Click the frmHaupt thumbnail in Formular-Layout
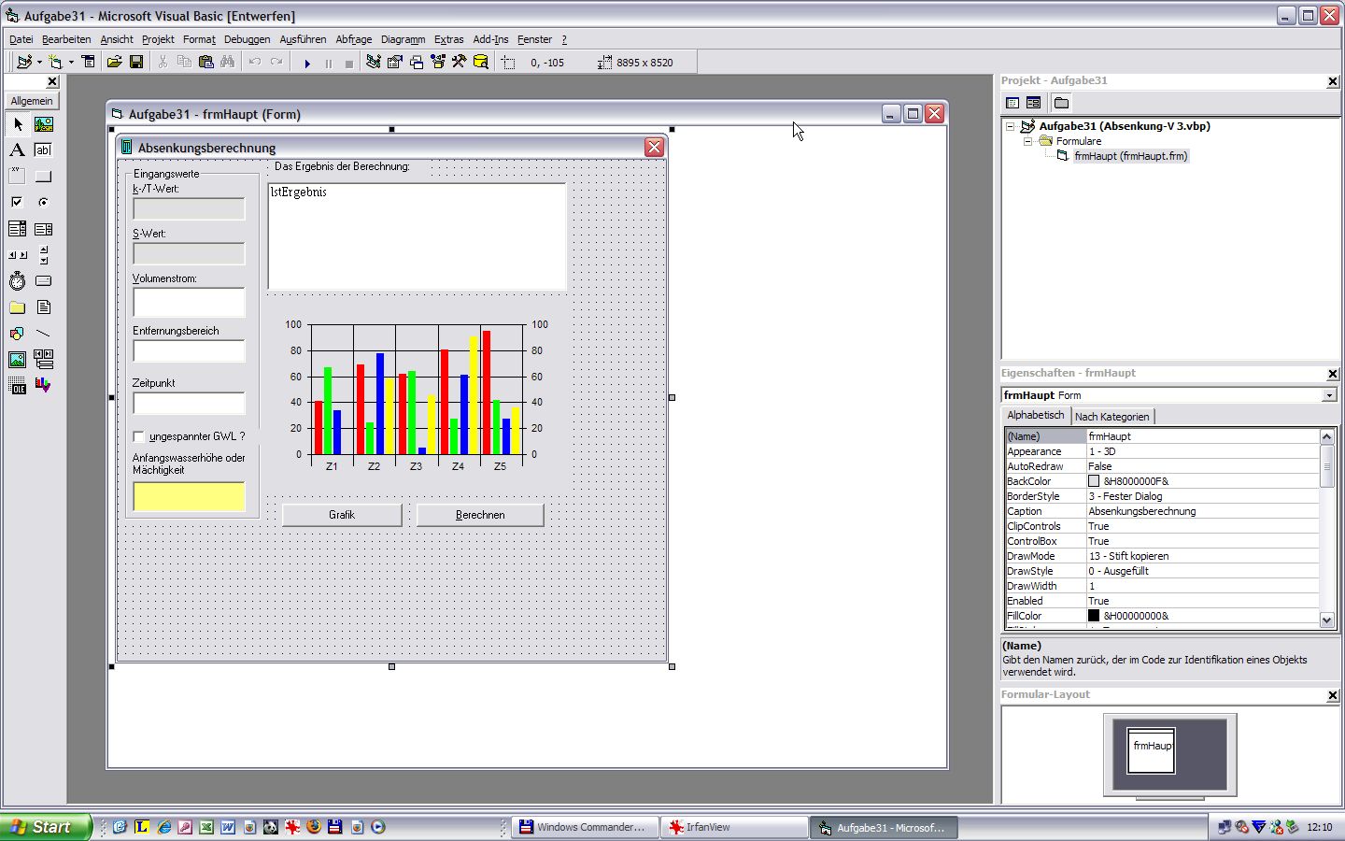The width and height of the screenshot is (1345, 841). 1151,750
